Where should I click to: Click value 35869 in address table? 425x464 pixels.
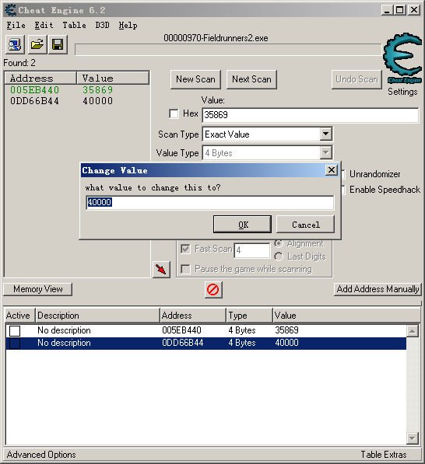coord(286,330)
